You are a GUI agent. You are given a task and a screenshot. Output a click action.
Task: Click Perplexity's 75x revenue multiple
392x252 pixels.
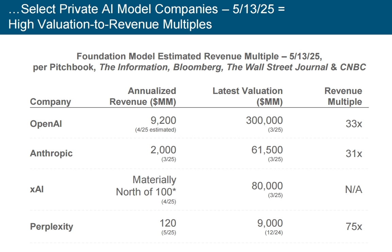tap(354, 227)
